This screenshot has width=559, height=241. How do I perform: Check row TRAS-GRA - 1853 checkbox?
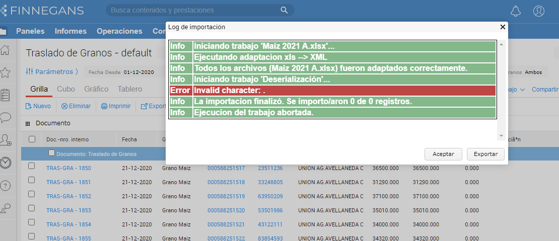[x=31, y=208]
